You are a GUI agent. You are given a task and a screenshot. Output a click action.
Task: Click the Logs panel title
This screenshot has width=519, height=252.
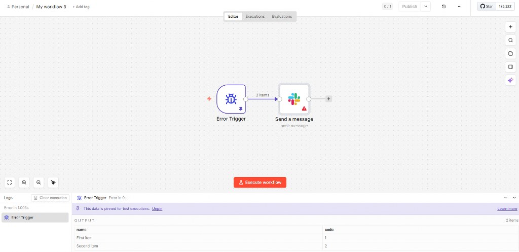(8, 198)
